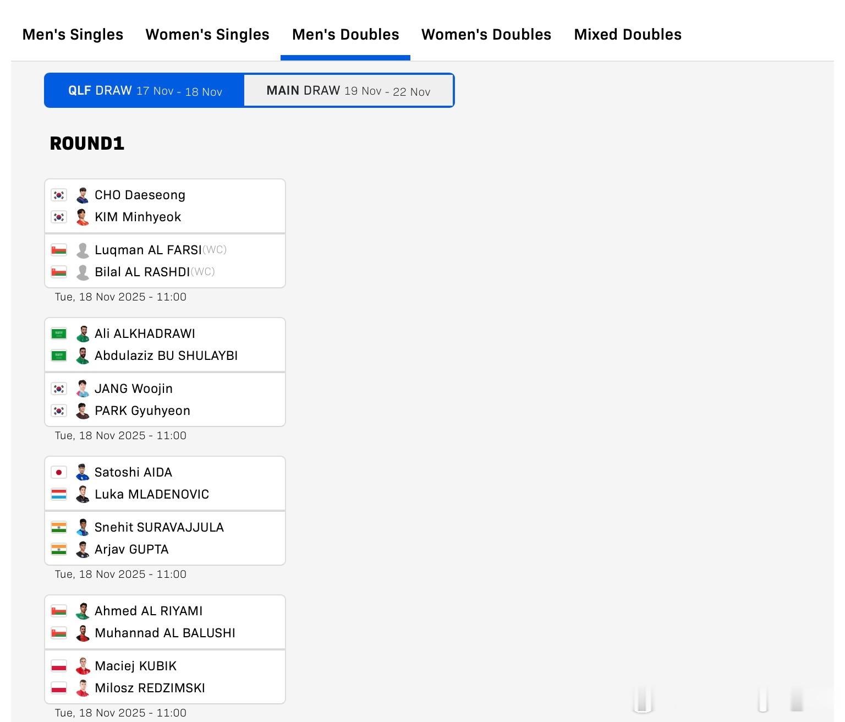845x722 pixels.
Task: Click Ahmed AL RIYAMI's player avatar
Action: click(83, 611)
